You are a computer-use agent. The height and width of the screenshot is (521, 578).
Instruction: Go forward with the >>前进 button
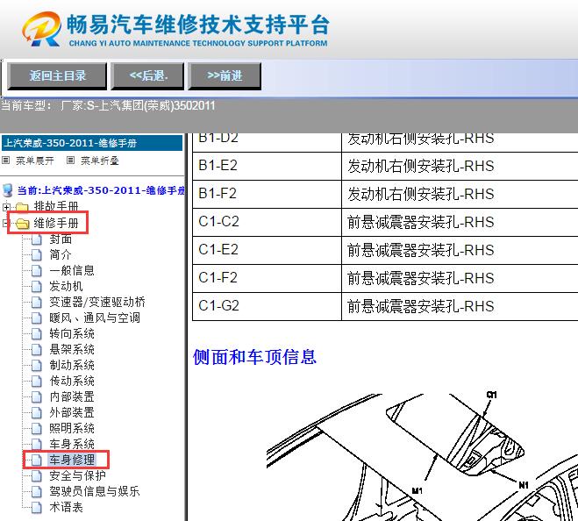[225, 76]
